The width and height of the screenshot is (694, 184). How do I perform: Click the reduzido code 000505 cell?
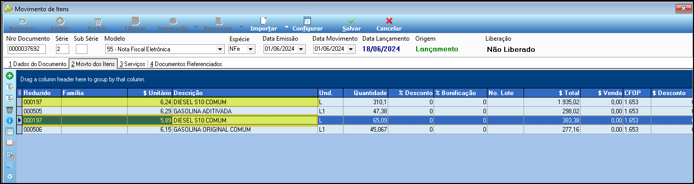[x=42, y=111]
